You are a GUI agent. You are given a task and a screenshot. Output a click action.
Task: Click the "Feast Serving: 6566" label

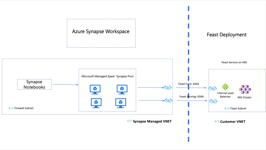click(x=192, y=97)
